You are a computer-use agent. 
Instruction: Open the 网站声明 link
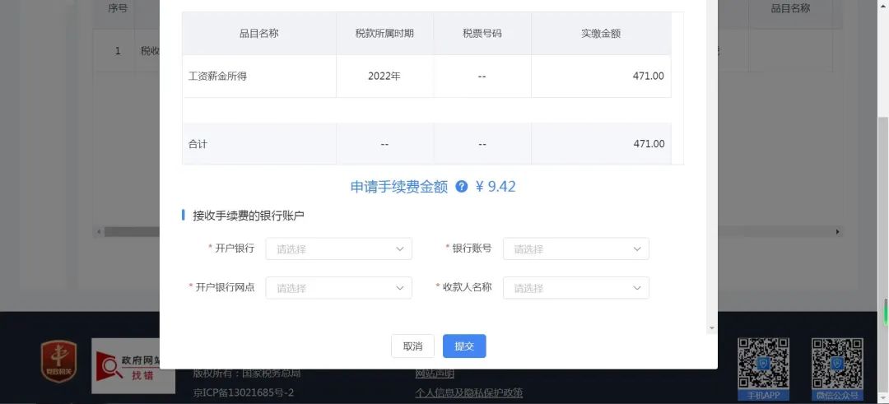[x=435, y=374]
